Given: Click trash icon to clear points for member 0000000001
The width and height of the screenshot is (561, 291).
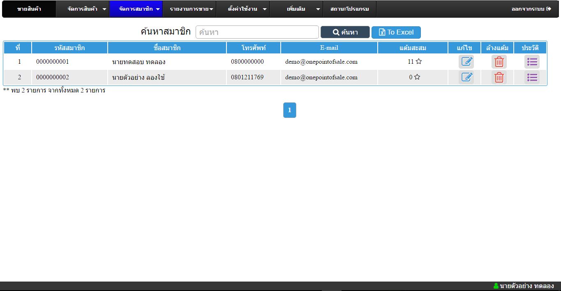Looking at the screenshot, I should (499, 62).
